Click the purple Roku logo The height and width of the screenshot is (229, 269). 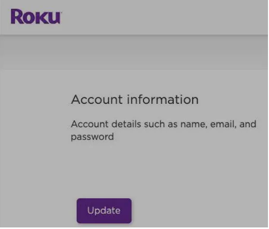click(35, 17)
